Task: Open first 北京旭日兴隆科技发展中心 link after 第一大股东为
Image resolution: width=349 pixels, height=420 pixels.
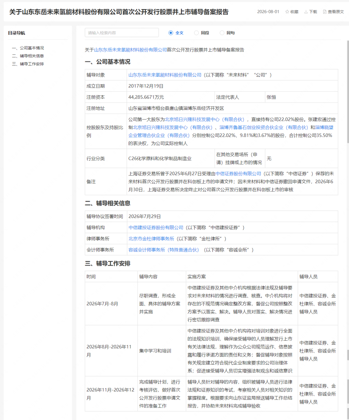Action: pos(205,119)
